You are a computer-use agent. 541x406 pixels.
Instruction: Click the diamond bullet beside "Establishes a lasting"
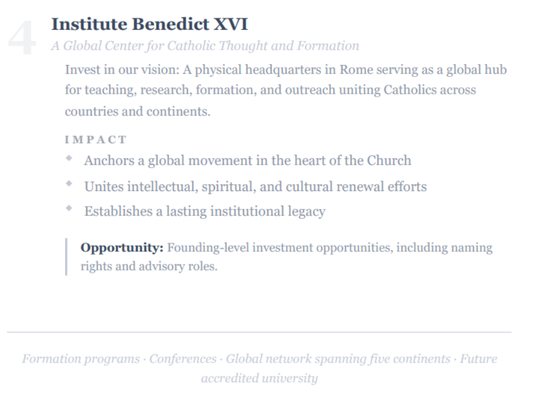click(70, 208)
